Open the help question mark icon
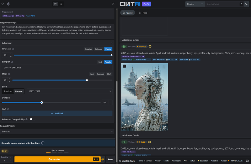The width and height of the screenshot is (251, 164). tap(8, 4)
